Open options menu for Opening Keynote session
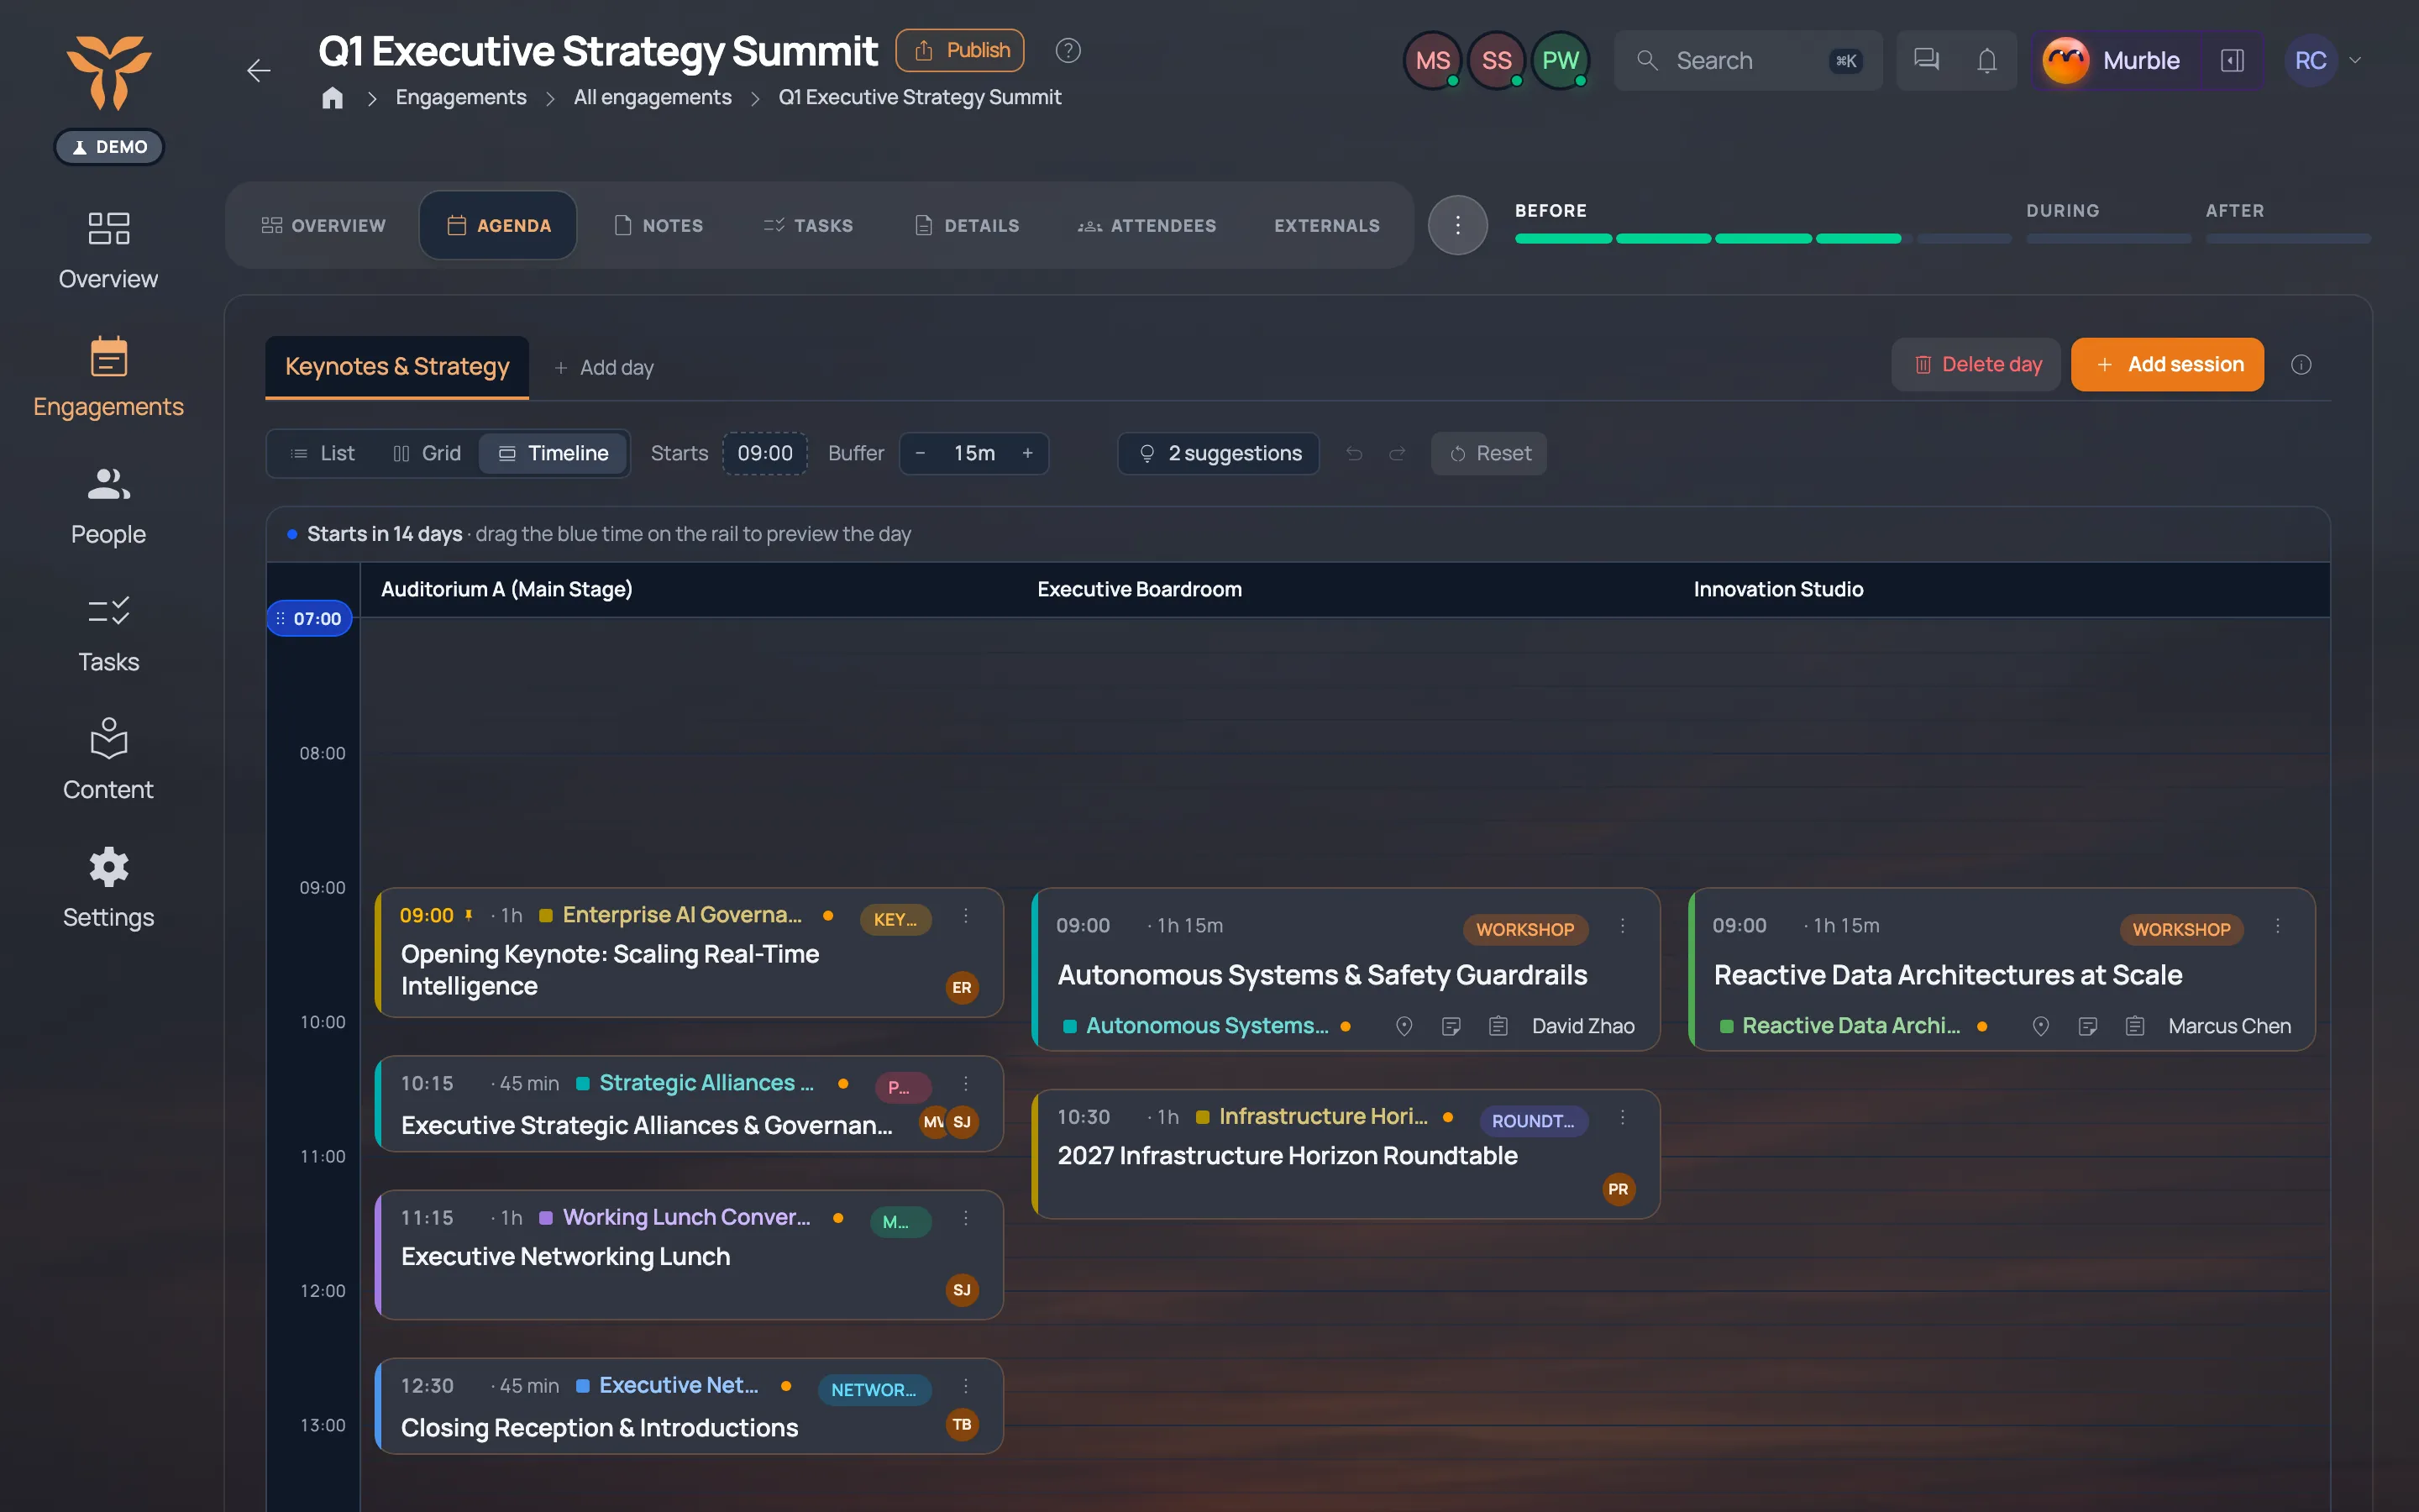 point(966,915)
